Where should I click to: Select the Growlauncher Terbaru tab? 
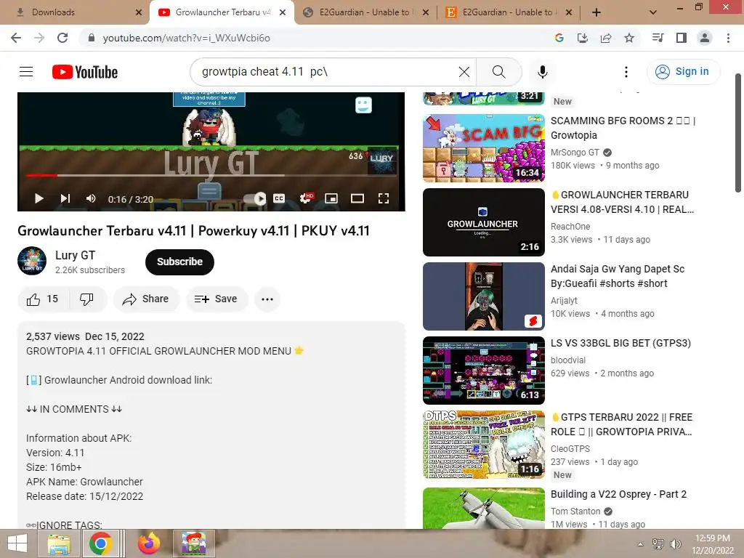click(x=222, y=12)
